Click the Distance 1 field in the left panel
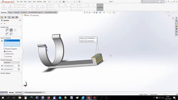 11,66
